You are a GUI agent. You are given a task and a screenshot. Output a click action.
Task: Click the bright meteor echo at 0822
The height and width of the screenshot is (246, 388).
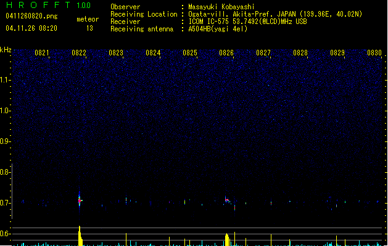(80, 200)
